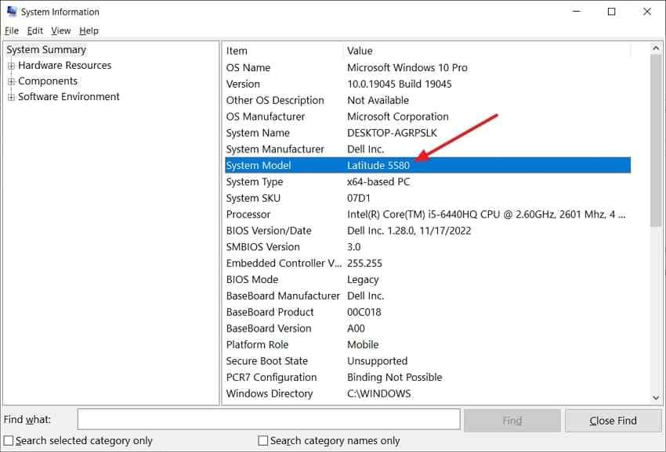Select the System Type row
Screen dimensions: 666x452
tap(428, 182)
